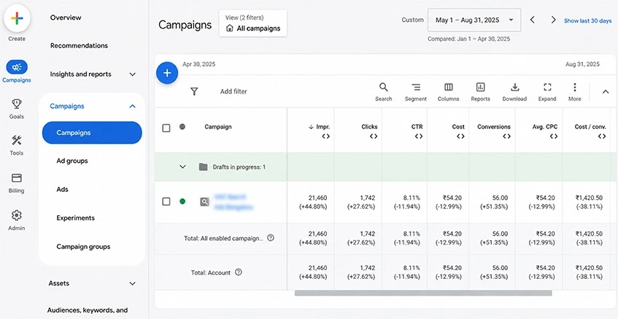Open the Billing section icon
Image resolution: width=618 pixels, height=319 pixels.
pos(17,183)
